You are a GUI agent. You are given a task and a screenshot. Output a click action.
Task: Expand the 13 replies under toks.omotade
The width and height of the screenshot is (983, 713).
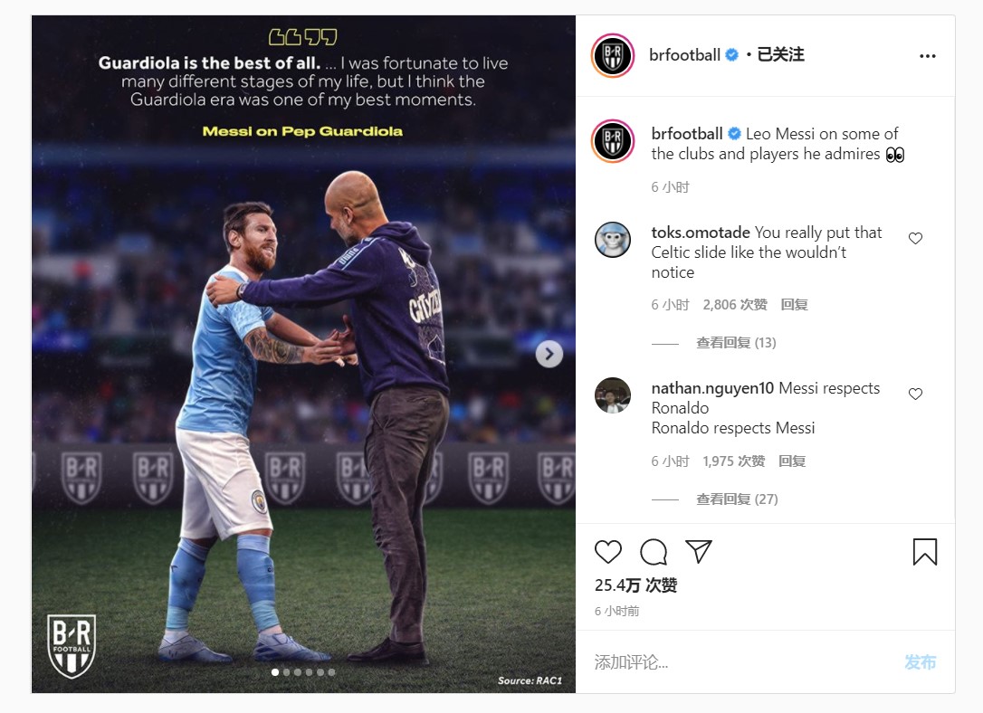pos(736,343)
